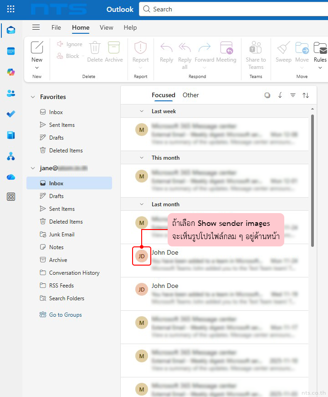Click the Sweep broom icon

point(283,47)
